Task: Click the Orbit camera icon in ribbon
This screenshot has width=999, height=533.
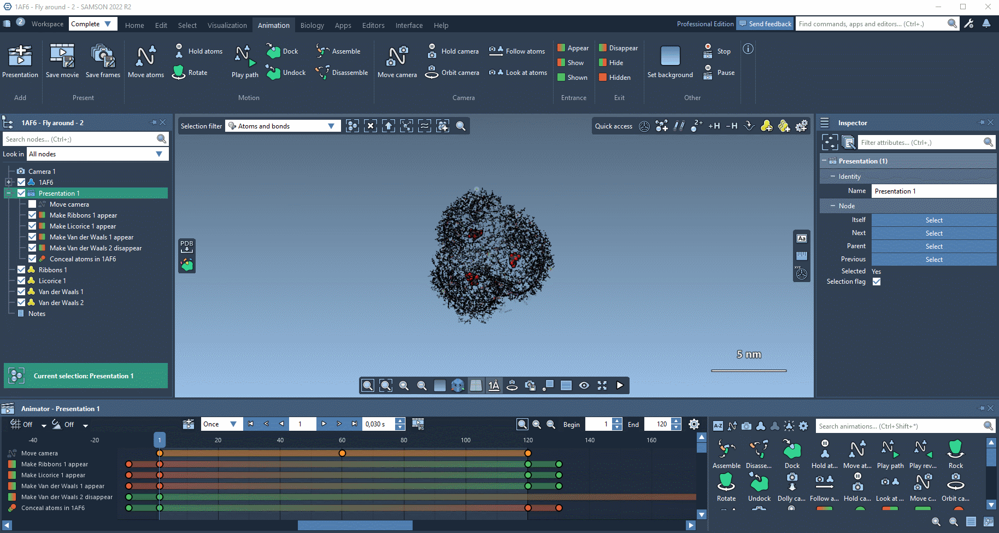Action: 432,72
